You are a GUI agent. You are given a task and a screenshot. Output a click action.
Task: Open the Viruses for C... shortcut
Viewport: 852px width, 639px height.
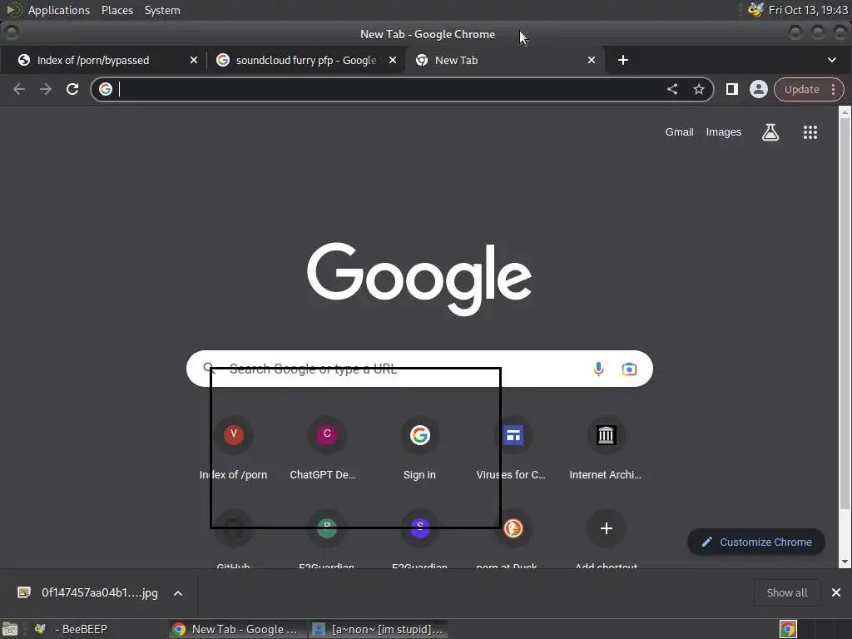pos(513,448)
